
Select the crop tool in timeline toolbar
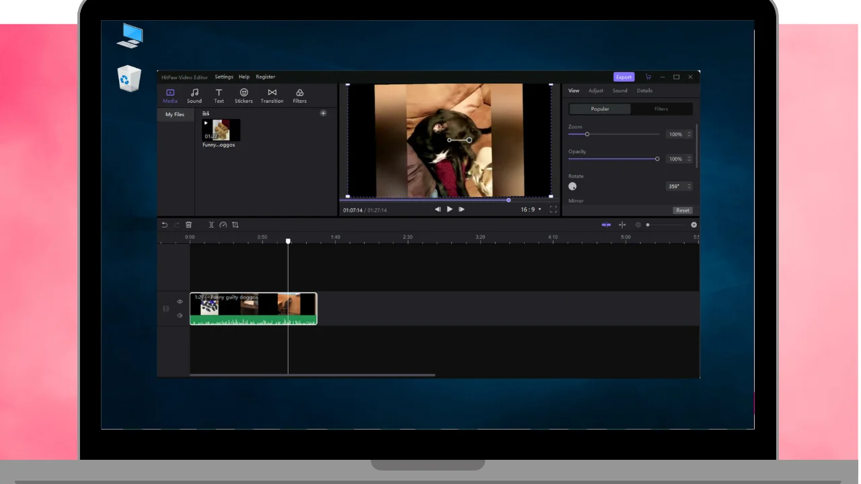pos(235,225)
